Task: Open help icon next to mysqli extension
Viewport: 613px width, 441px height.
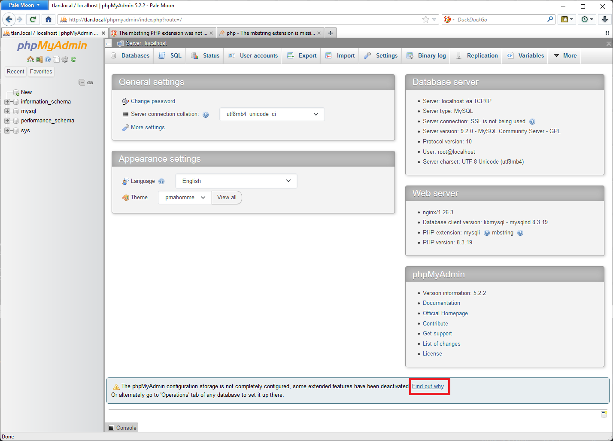Action: [487, 233]
